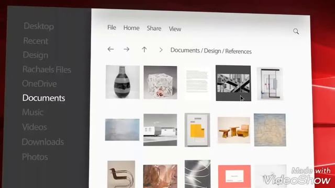Open OneDrive in the sidebar
335x188 pixels.
pyautogui.click(x=39, y=84)
